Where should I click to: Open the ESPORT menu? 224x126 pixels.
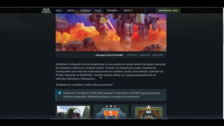coord(127,10)
